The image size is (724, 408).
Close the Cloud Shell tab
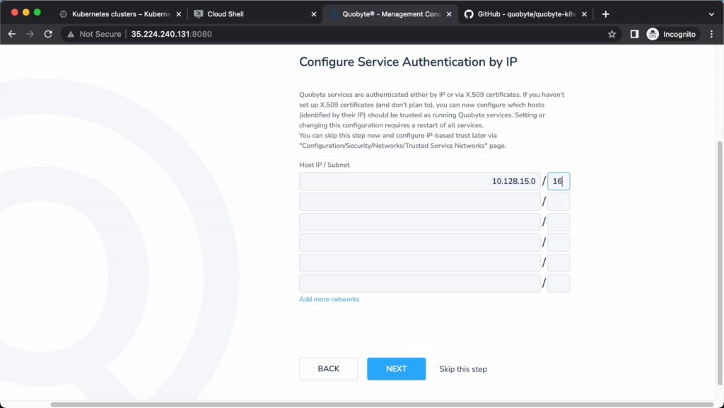click(x=313, y=14)
